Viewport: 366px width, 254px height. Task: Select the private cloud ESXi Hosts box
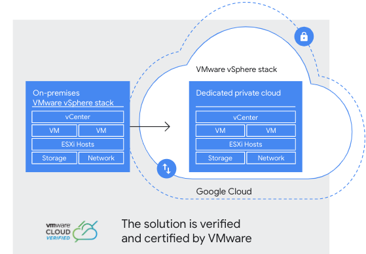pyautogui.click(x=246, y=144)
